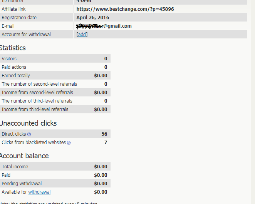Click the help icon beside Direct clicks
255x204 pixels.
(29, 134)
